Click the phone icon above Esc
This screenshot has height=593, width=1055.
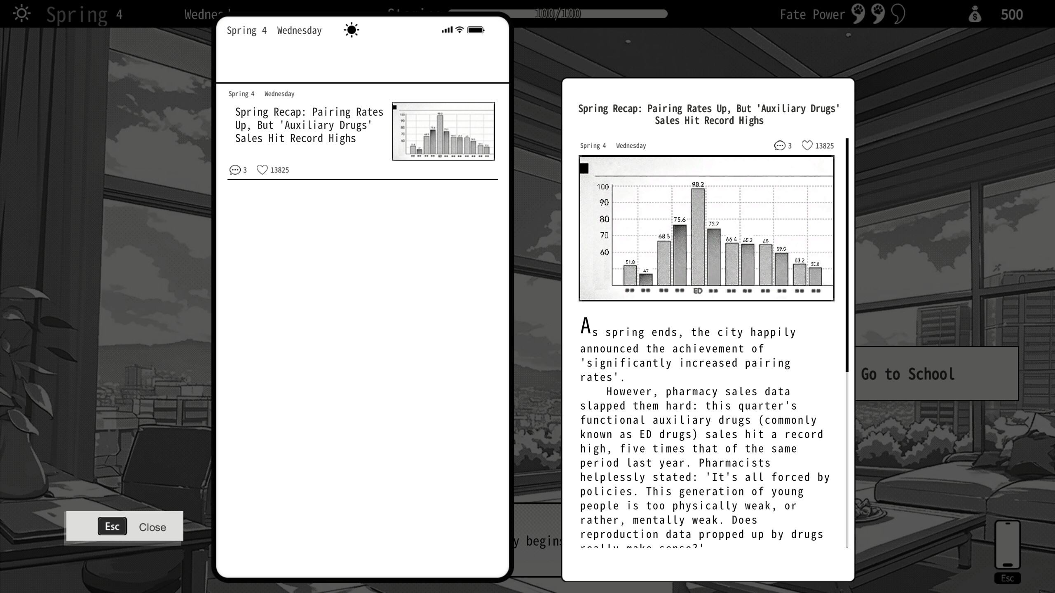pos(1007,545)
